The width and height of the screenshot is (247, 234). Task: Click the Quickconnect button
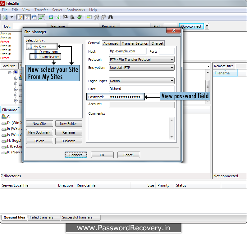pos(191,26)
